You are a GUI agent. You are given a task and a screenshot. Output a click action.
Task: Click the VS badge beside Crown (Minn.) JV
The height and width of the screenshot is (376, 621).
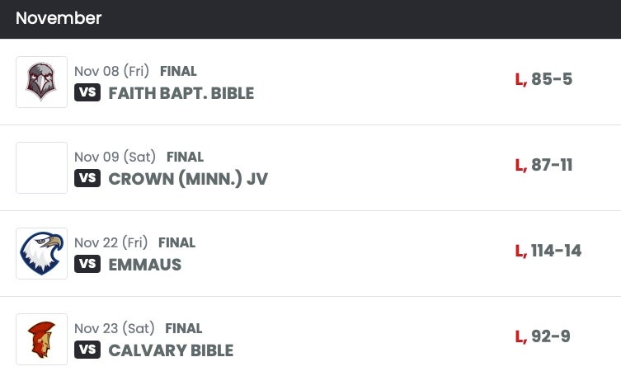tap(87, 178)
